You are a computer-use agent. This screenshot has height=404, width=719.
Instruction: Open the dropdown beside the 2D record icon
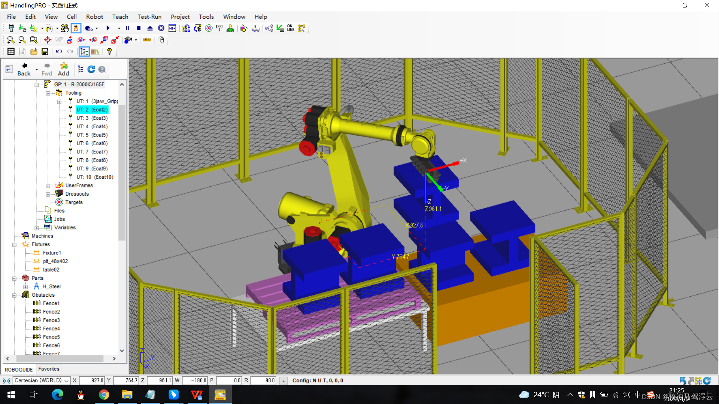(x=97, y=28)
